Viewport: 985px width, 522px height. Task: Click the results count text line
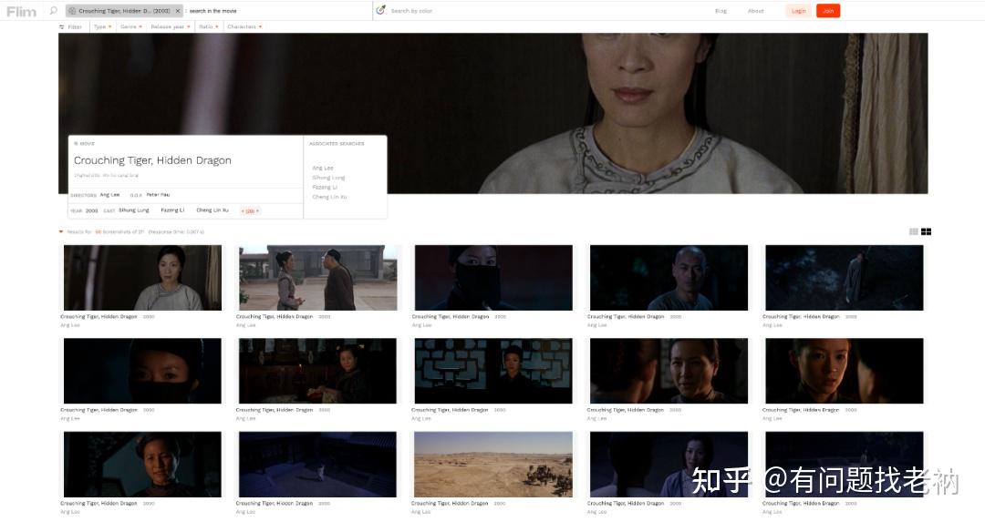[135, 232]
